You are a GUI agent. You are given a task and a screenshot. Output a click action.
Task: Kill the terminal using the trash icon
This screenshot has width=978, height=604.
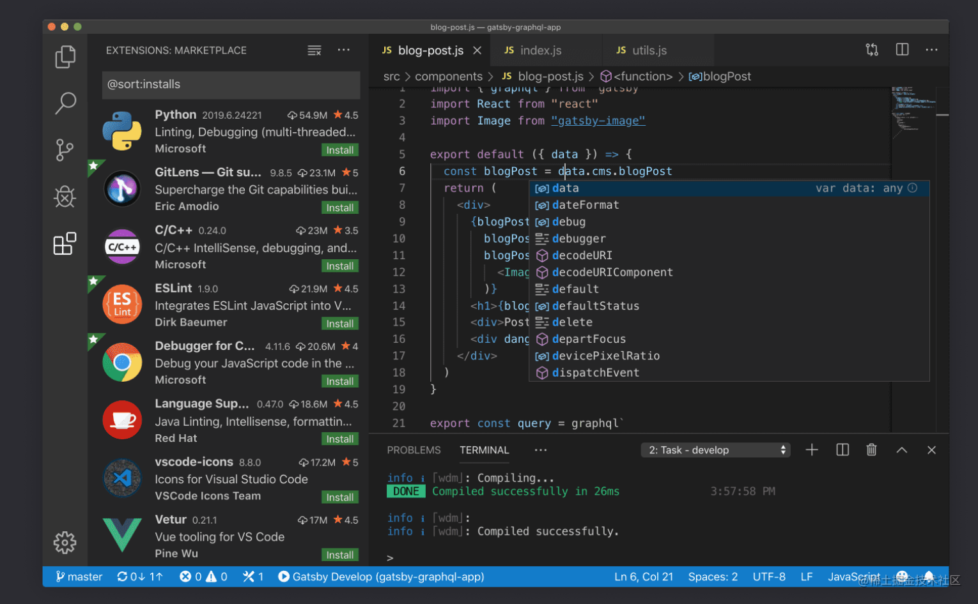tap(871, 449)
